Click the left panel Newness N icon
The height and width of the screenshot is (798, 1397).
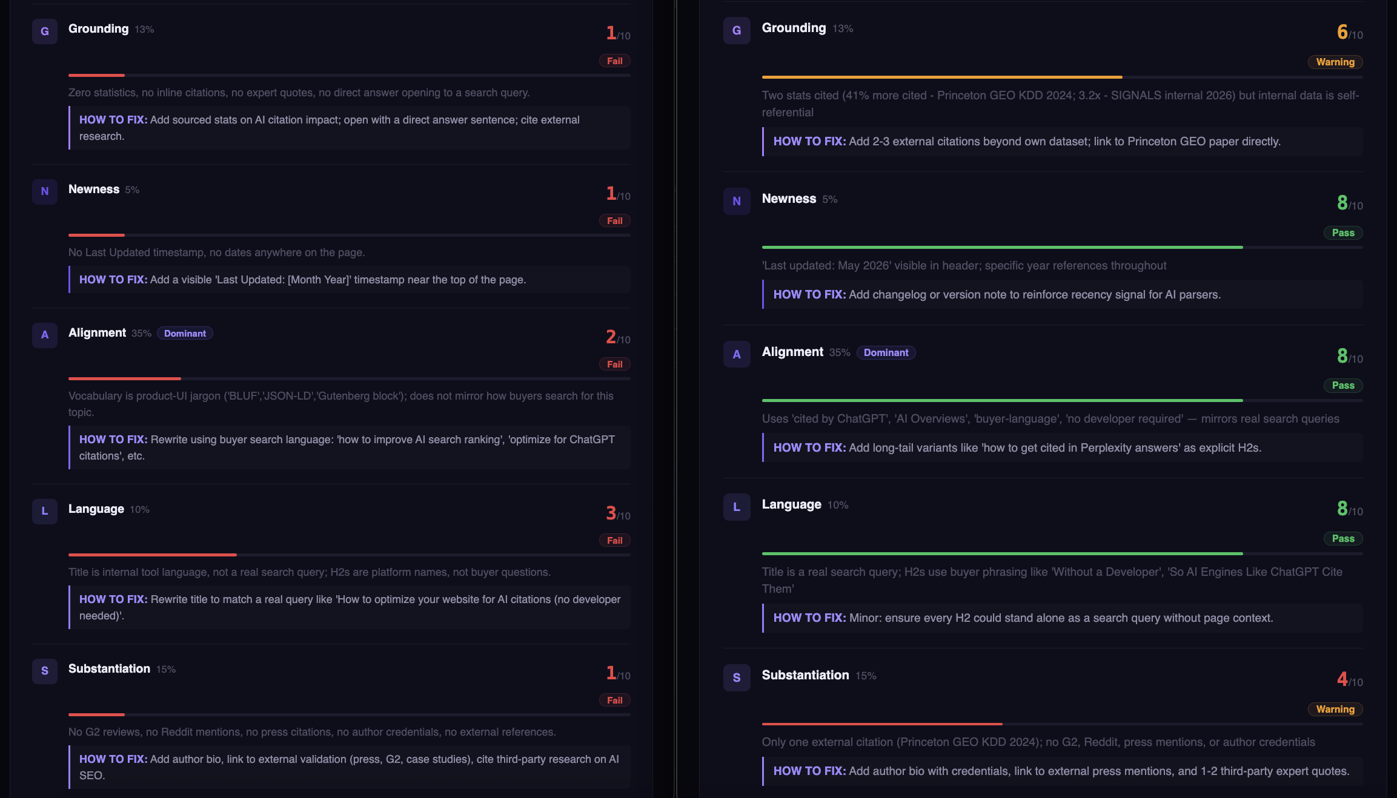tap(45, 191)
